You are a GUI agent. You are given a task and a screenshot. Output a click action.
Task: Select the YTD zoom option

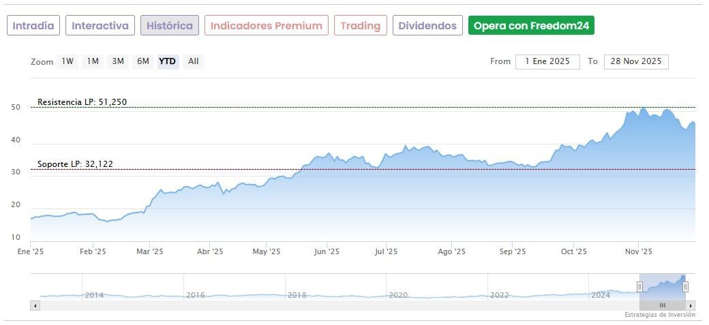tap(168, 61)
